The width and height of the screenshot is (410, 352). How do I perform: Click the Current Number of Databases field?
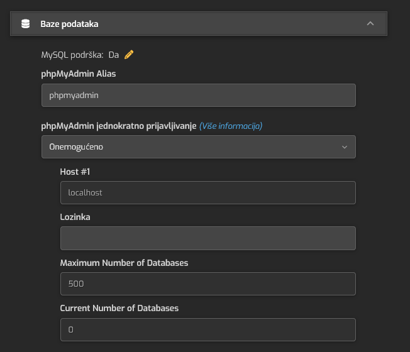208,329
